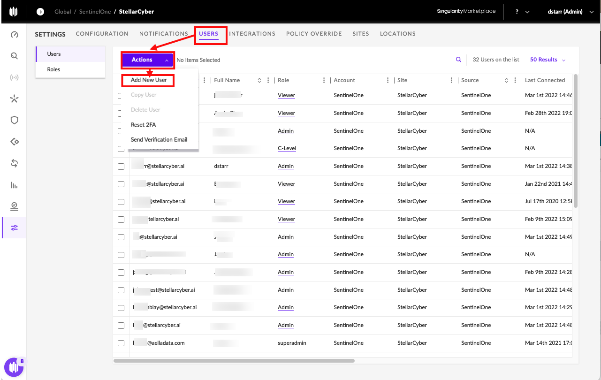The height and width of the screenshot is (380, 601).
Task: Select Roles in the settings side panel
Action: [x=53, y=69]
